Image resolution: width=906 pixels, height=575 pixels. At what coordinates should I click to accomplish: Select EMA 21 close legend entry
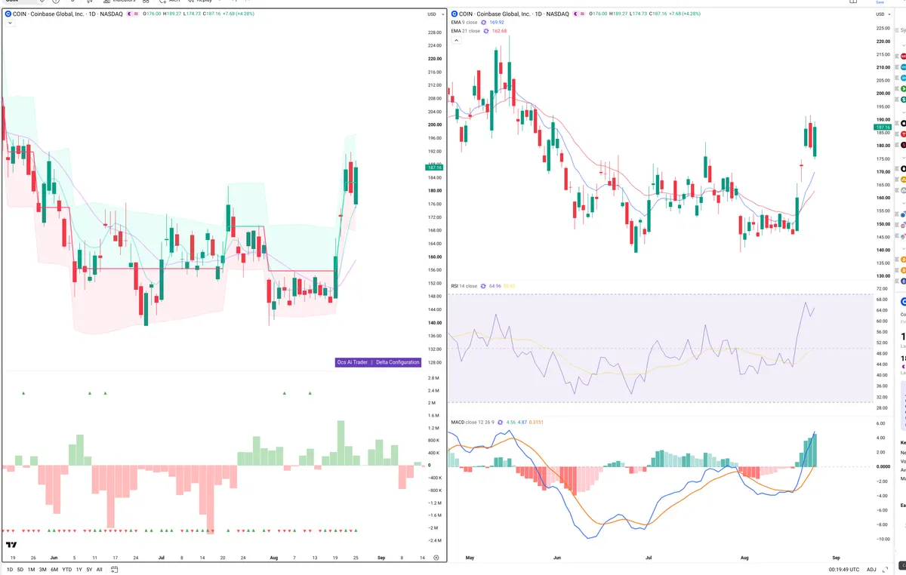point(465,31)
